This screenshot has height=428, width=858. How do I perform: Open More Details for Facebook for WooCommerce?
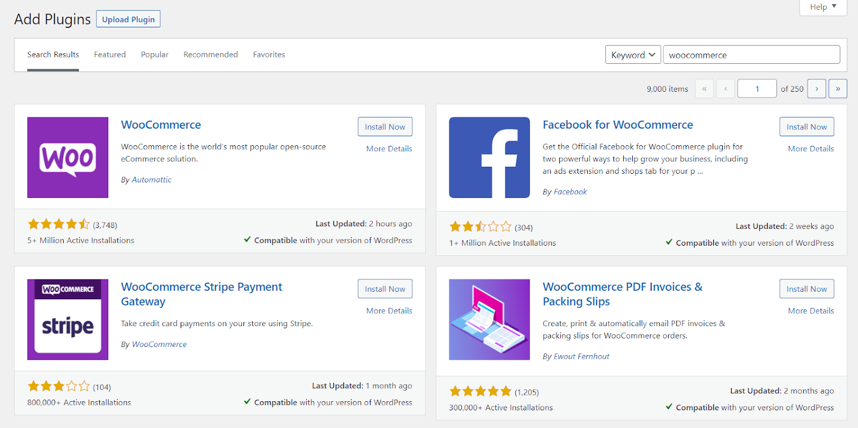[811, 149]
